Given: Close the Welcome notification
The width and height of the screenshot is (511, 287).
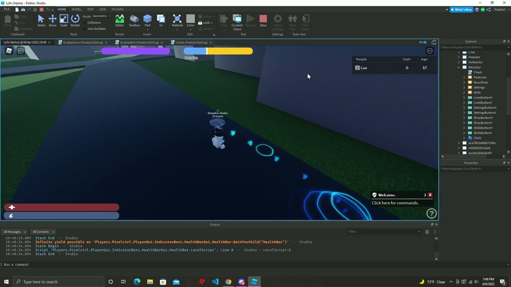Looking at the screenshot, I should (x=430, y=195).
